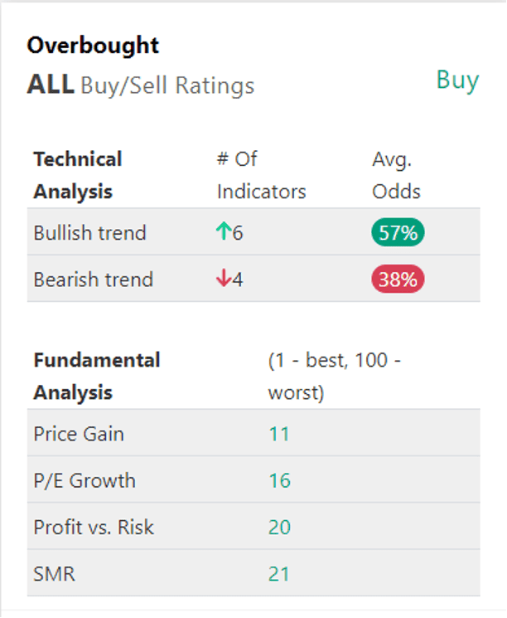Click the green Buy rating link
Screen dimensions: 507x618
(x=458, y=80)
